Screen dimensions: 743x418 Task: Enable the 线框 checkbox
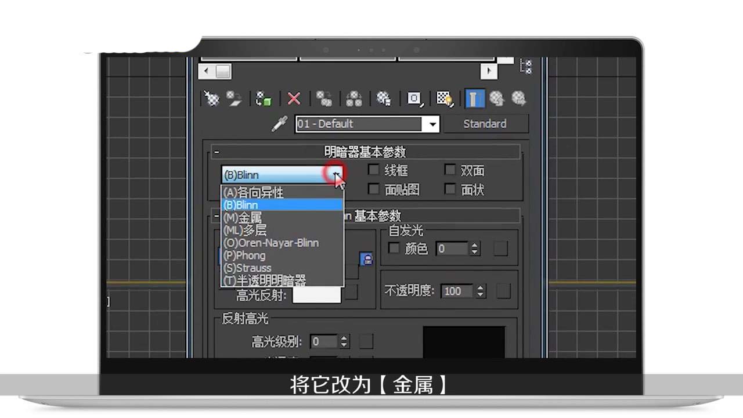pos(374,170)
